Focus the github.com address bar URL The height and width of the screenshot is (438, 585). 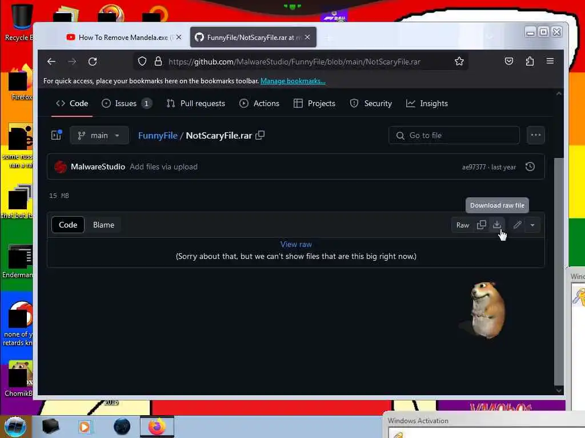(294, 62)
